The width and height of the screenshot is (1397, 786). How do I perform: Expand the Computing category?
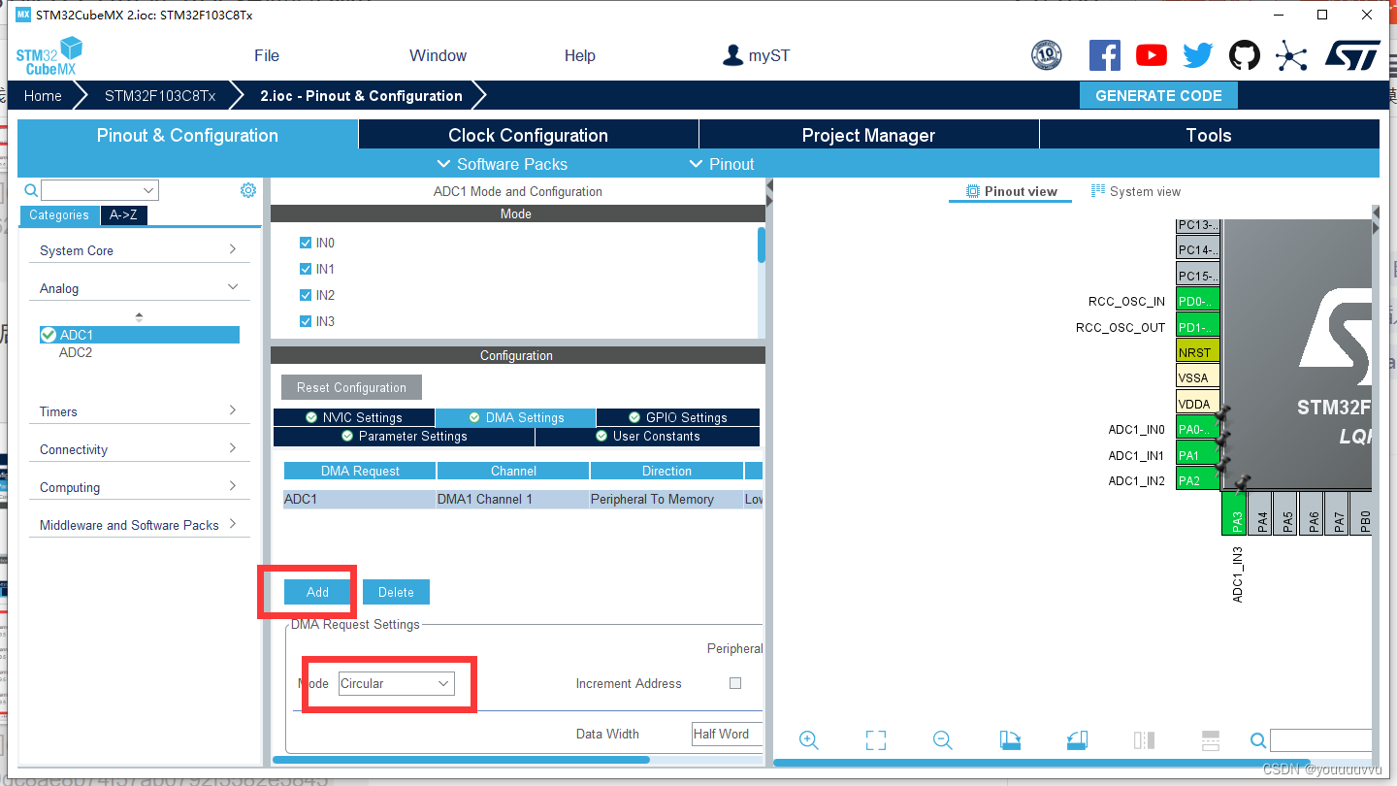(138, 487)
